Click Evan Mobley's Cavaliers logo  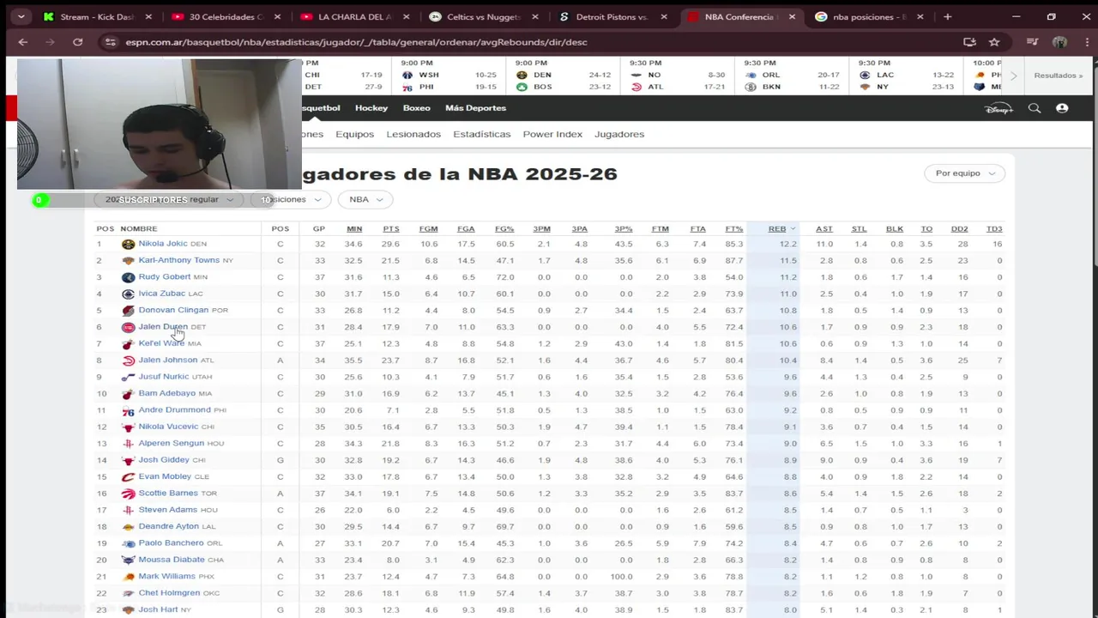click(128, 477)
